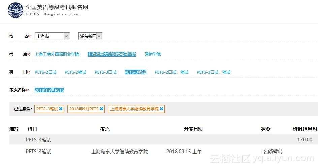
Task: Choose subject PETS-3口试、笔试
Action: [214, 72]
